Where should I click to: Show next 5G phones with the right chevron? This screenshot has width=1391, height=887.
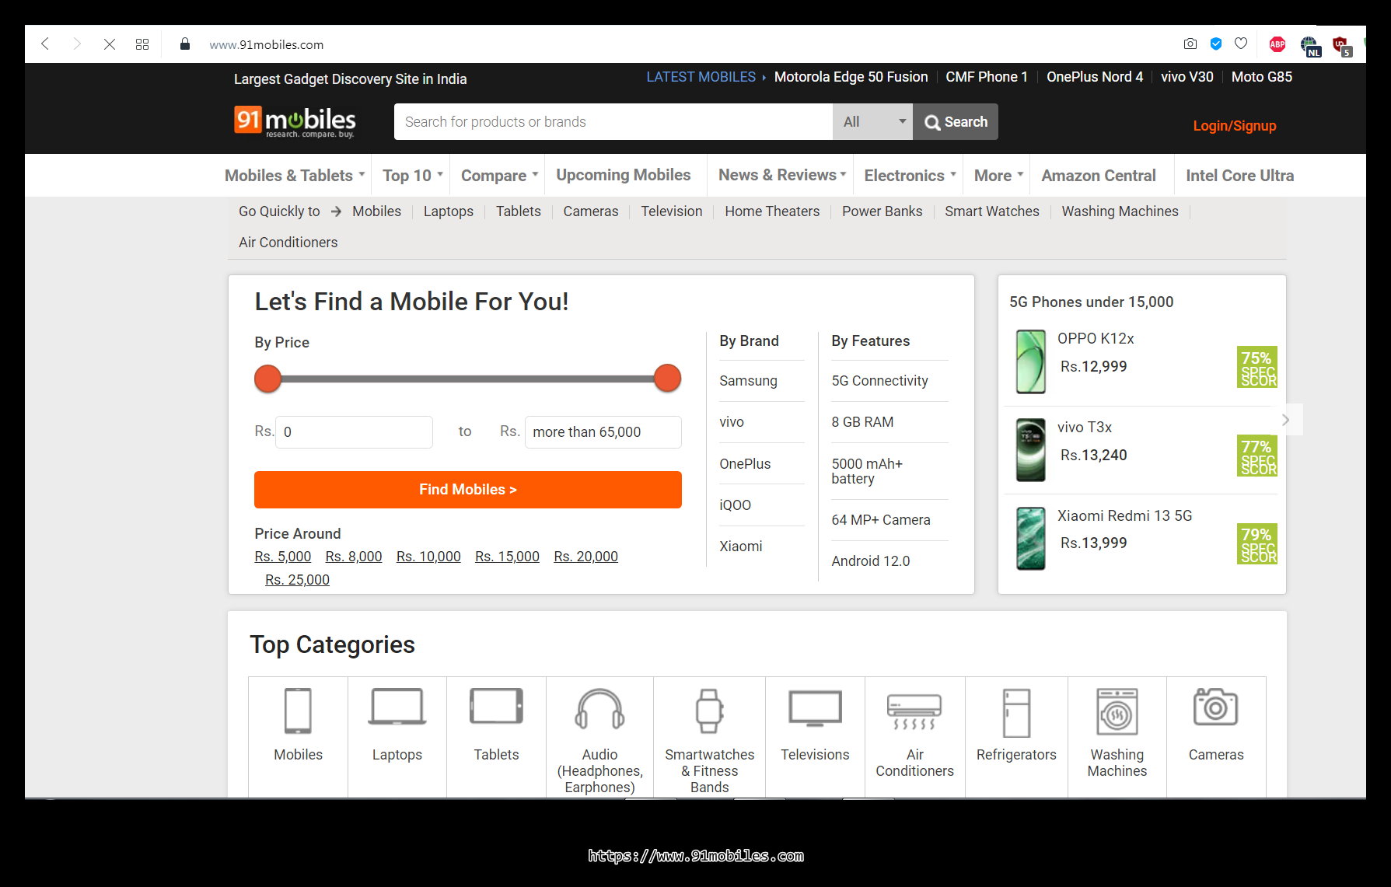(1286, 420)
